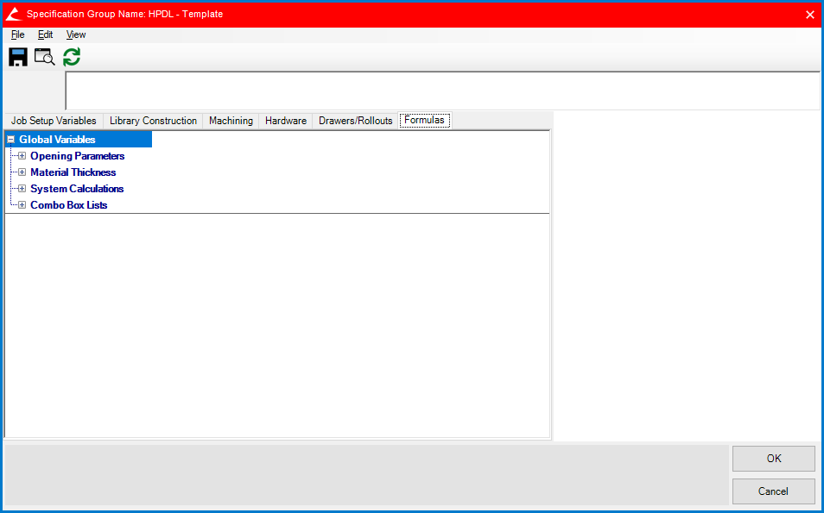Click the green Refresh toolbar icon
824x513 pixels.
pos(72,56)
